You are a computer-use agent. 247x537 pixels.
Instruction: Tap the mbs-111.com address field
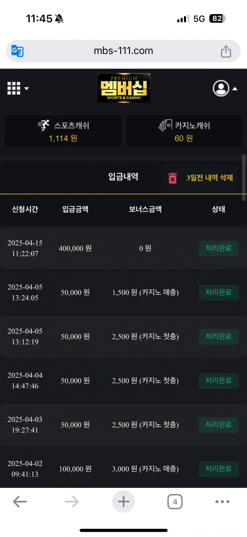(123, 51)
